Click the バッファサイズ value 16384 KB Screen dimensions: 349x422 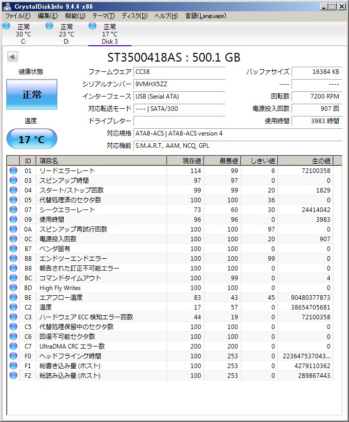click(317, 72)
